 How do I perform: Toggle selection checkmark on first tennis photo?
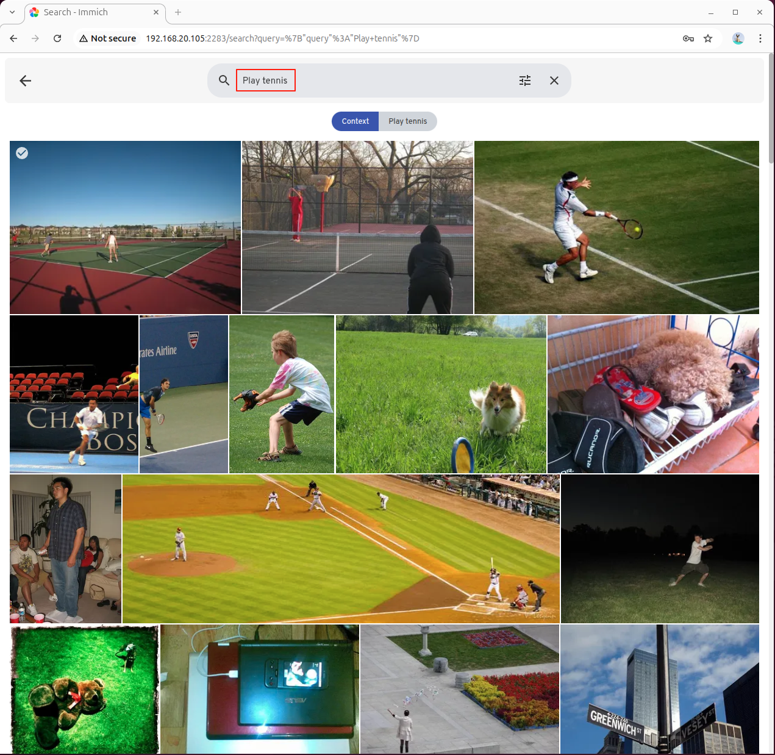[22, 153]
